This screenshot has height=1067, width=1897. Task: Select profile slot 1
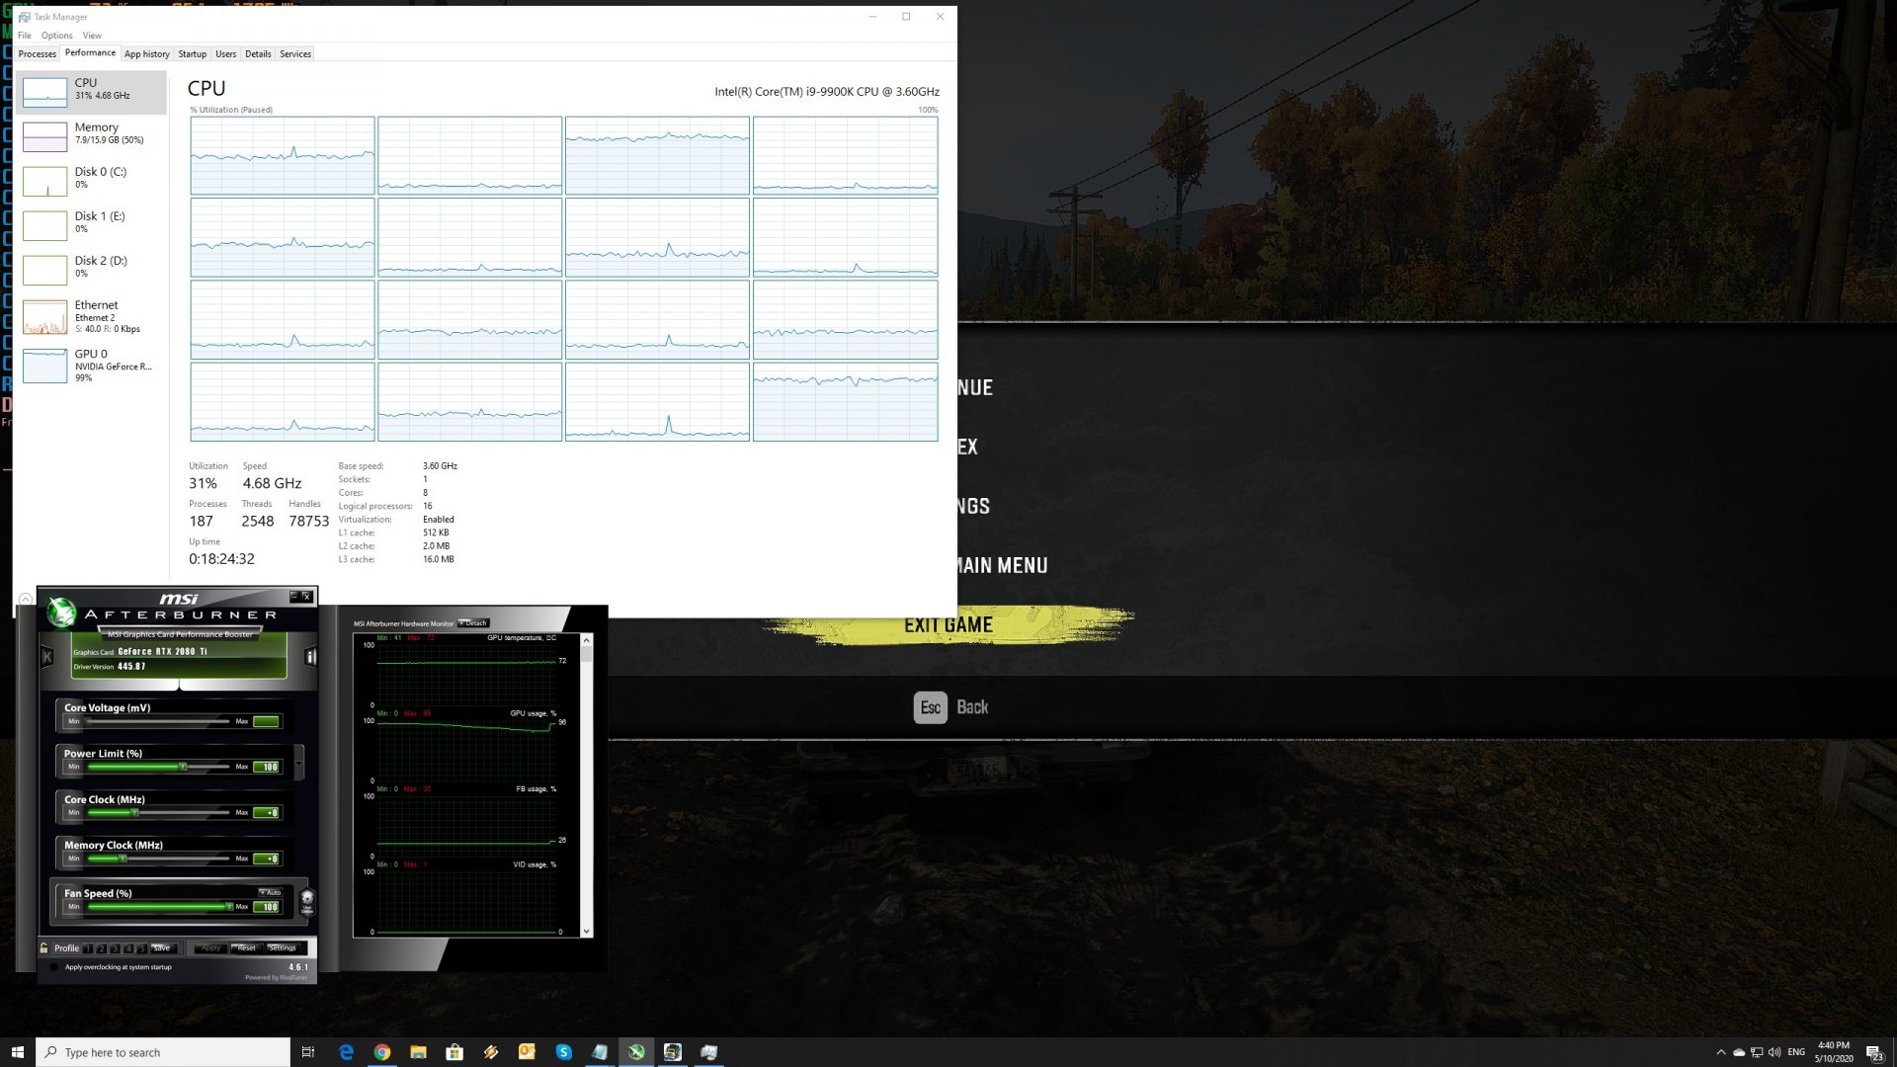coord(89,948)
